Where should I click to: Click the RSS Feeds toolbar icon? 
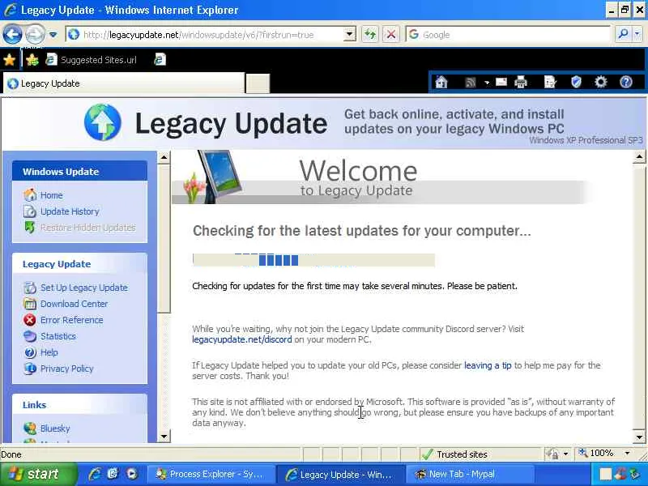[x=471, y=83]
